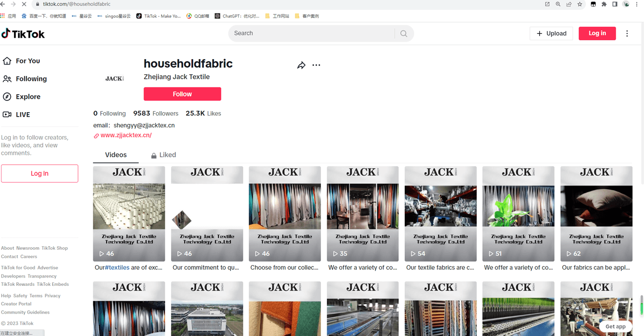
Task: Click the Upload button
Action: (551, 33)
